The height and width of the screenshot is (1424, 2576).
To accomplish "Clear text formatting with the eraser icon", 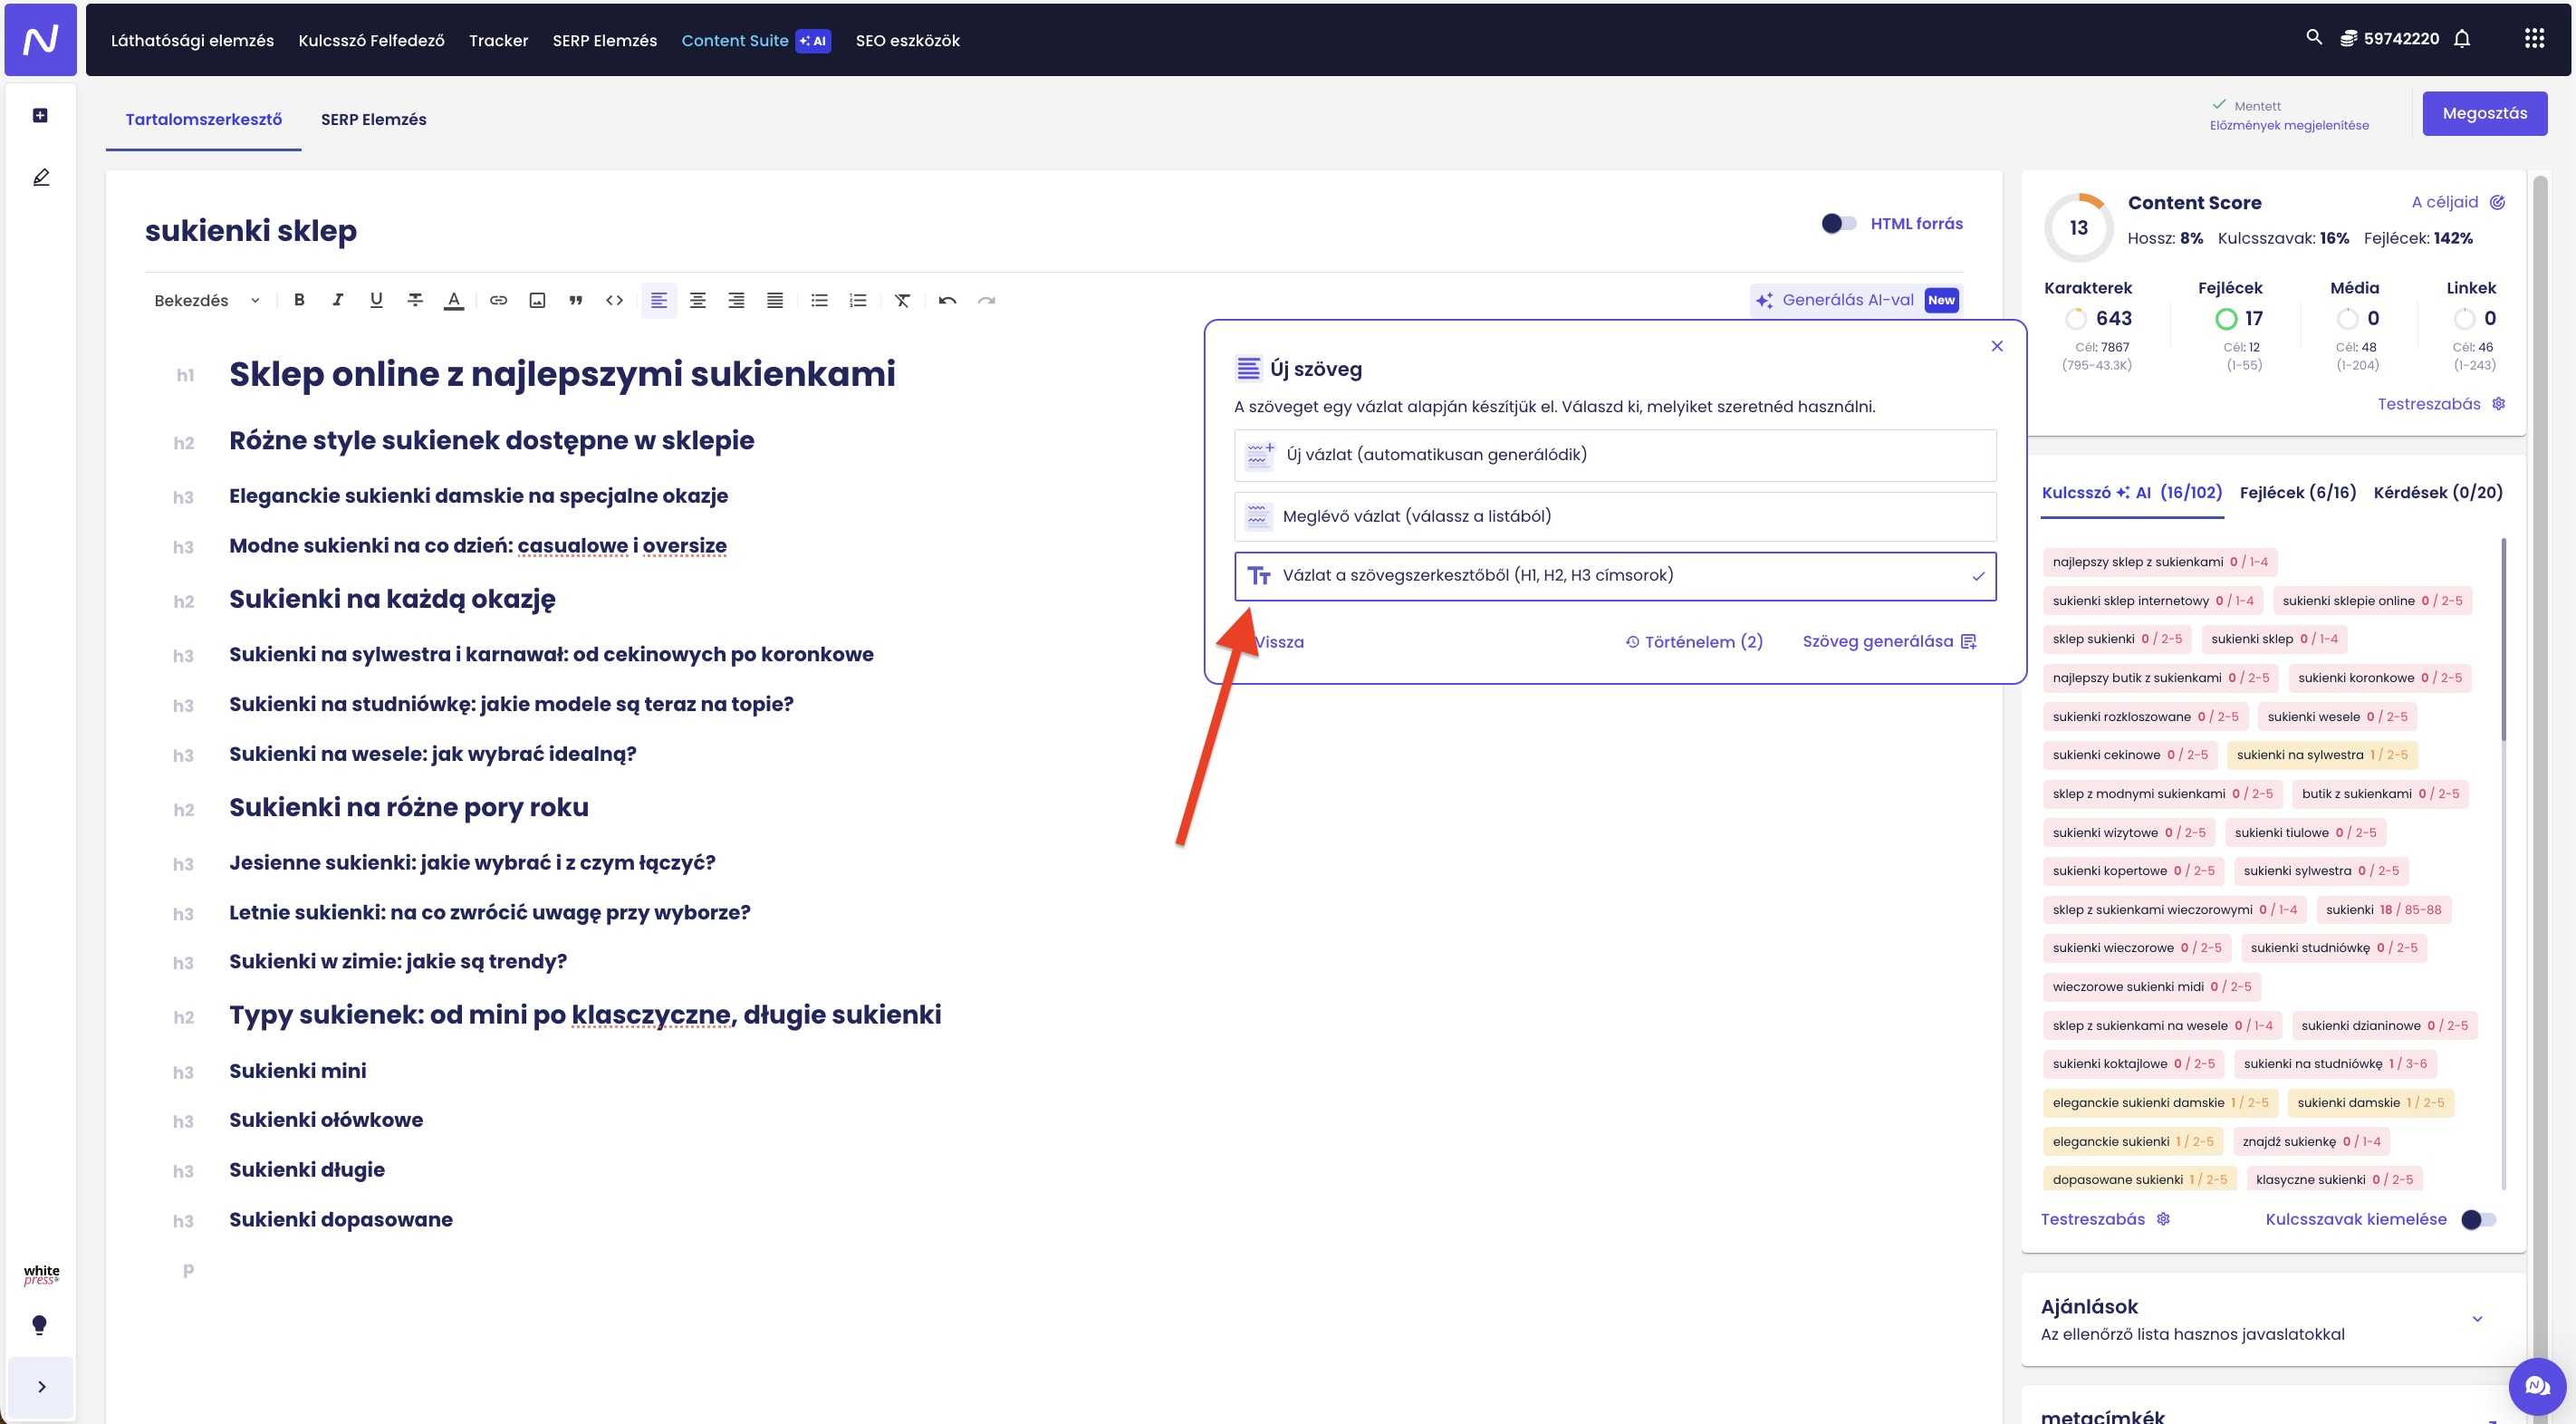I will tap(902, 300).
